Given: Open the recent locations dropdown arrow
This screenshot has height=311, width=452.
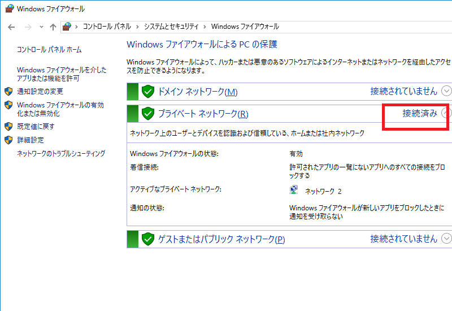Looking at the screenshot, I should coord(41,27).
